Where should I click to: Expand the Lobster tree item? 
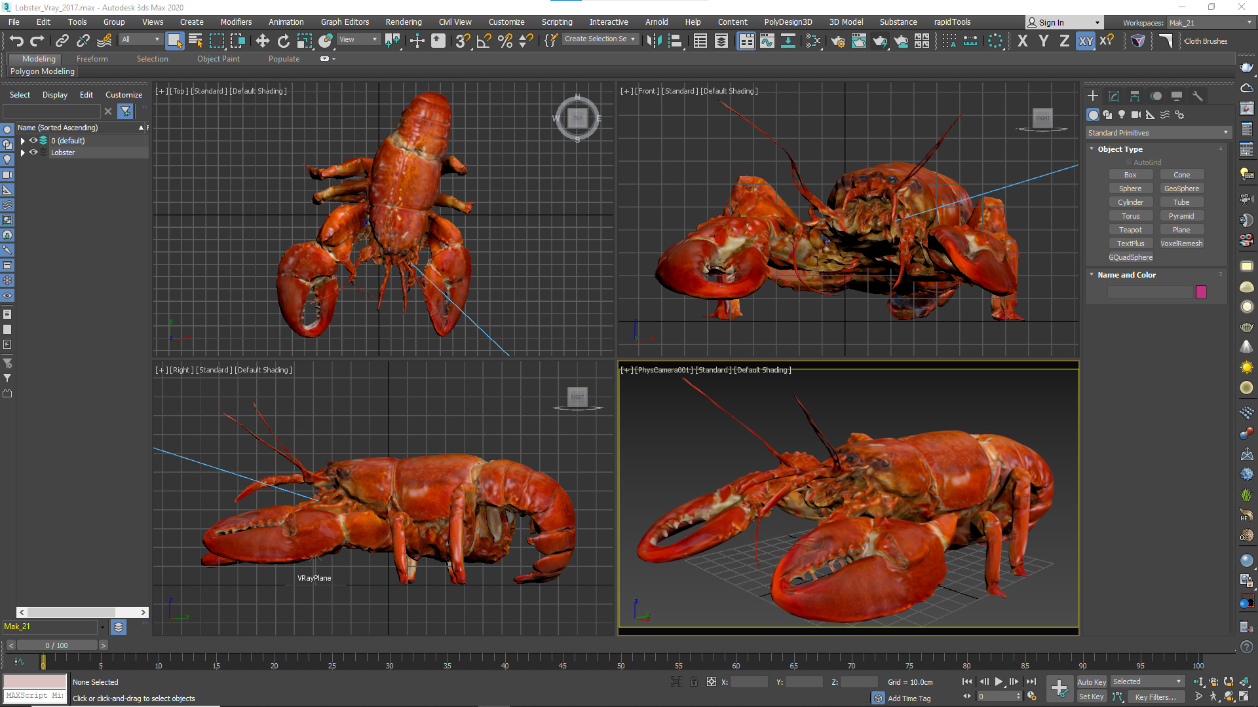pos(23,153)
